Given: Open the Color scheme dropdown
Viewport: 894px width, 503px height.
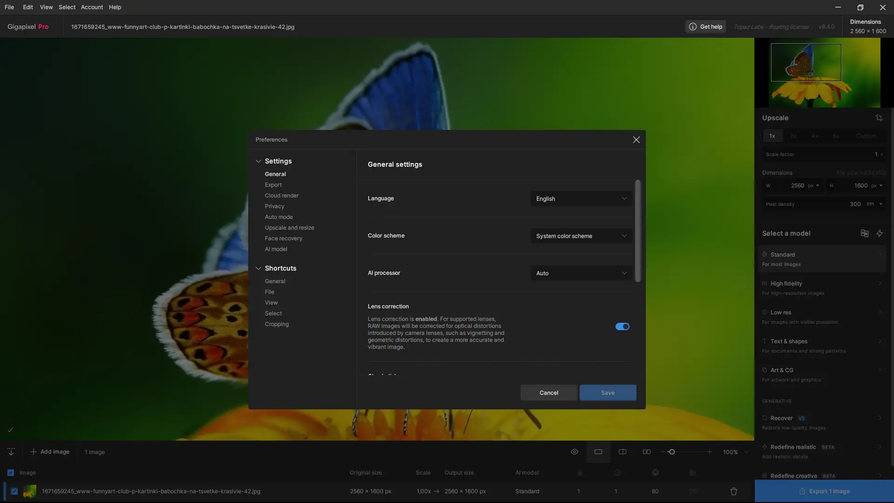Looking at the screenshot, I should (581, 236).
